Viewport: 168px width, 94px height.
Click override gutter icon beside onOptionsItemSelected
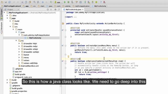coord(63,61)
